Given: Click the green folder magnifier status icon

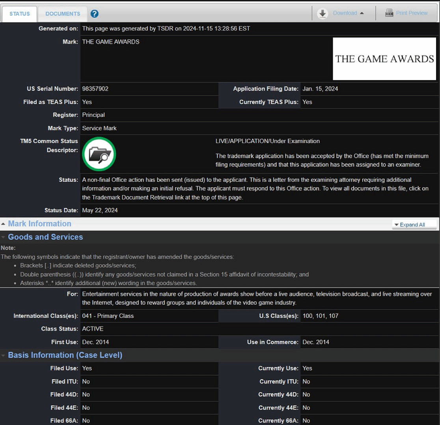Looking at the screenshot, I should (99, 154).
